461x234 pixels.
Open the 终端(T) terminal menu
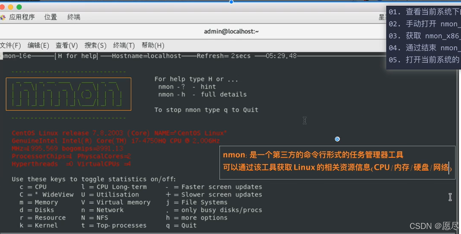(124, 45)
